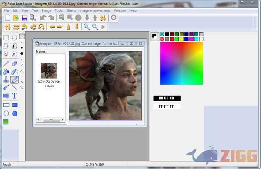
Task: Open an existing file with folder icon
Action: pyautogui.click(x=16, y=18)
